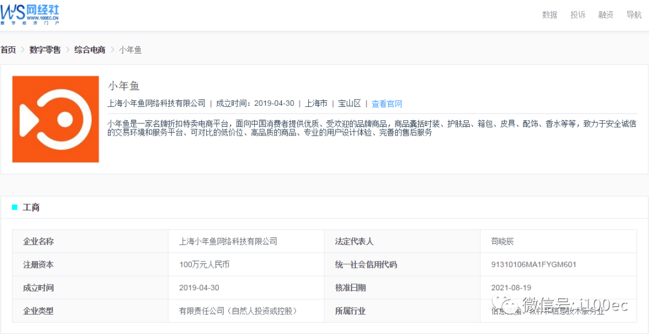Open the 数字零售 breadcrumb link

tap(44, 50)
